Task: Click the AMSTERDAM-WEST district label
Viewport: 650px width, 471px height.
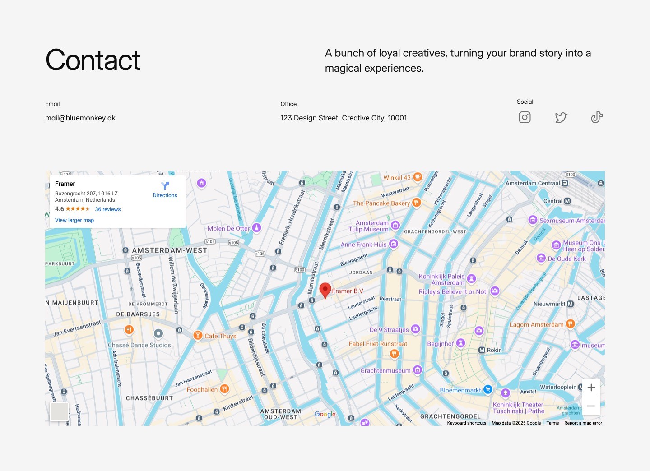Action: [170, 250]
